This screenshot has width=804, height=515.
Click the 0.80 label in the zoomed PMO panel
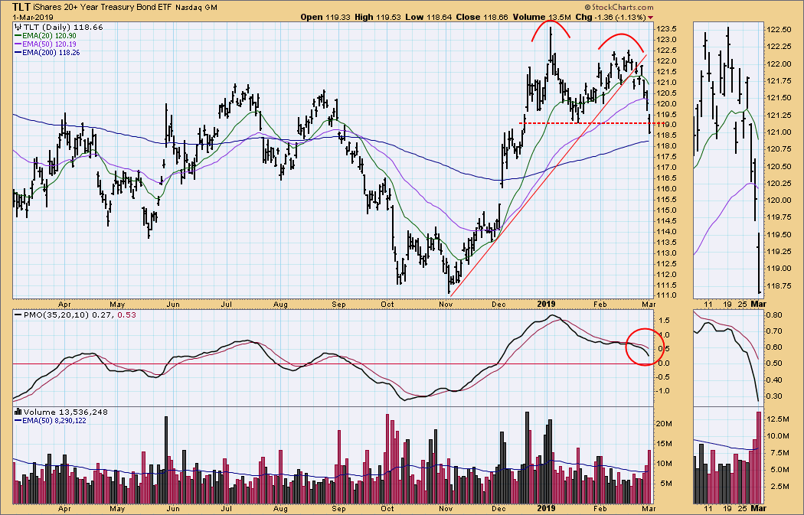pyautogui.click(x=775, y=315)
